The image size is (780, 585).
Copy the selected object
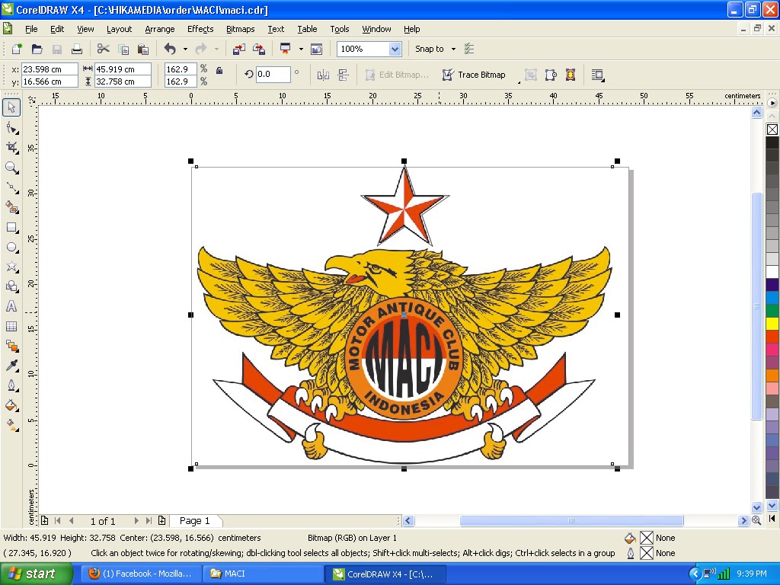[x=123, y=49]
